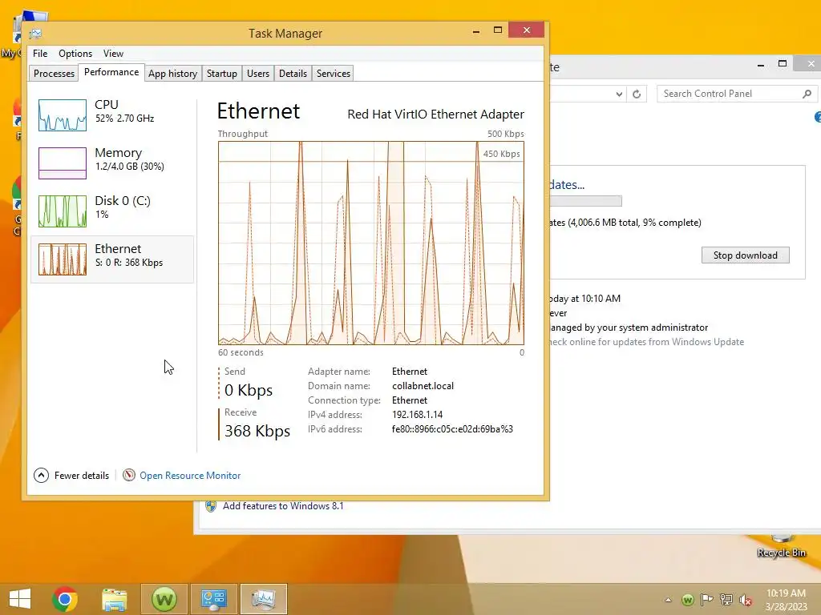Viewport: 821px width, 615px height.
Task: Click the Send 0 Kbps value
Action: tap(249, 390)
